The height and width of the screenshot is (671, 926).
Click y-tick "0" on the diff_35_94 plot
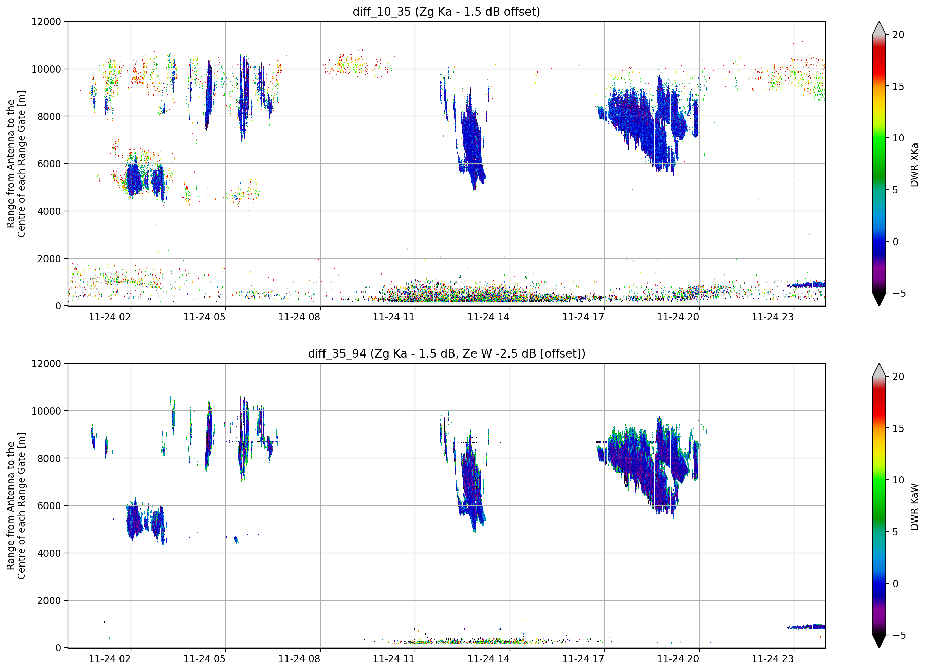click(x=58, y=648)
